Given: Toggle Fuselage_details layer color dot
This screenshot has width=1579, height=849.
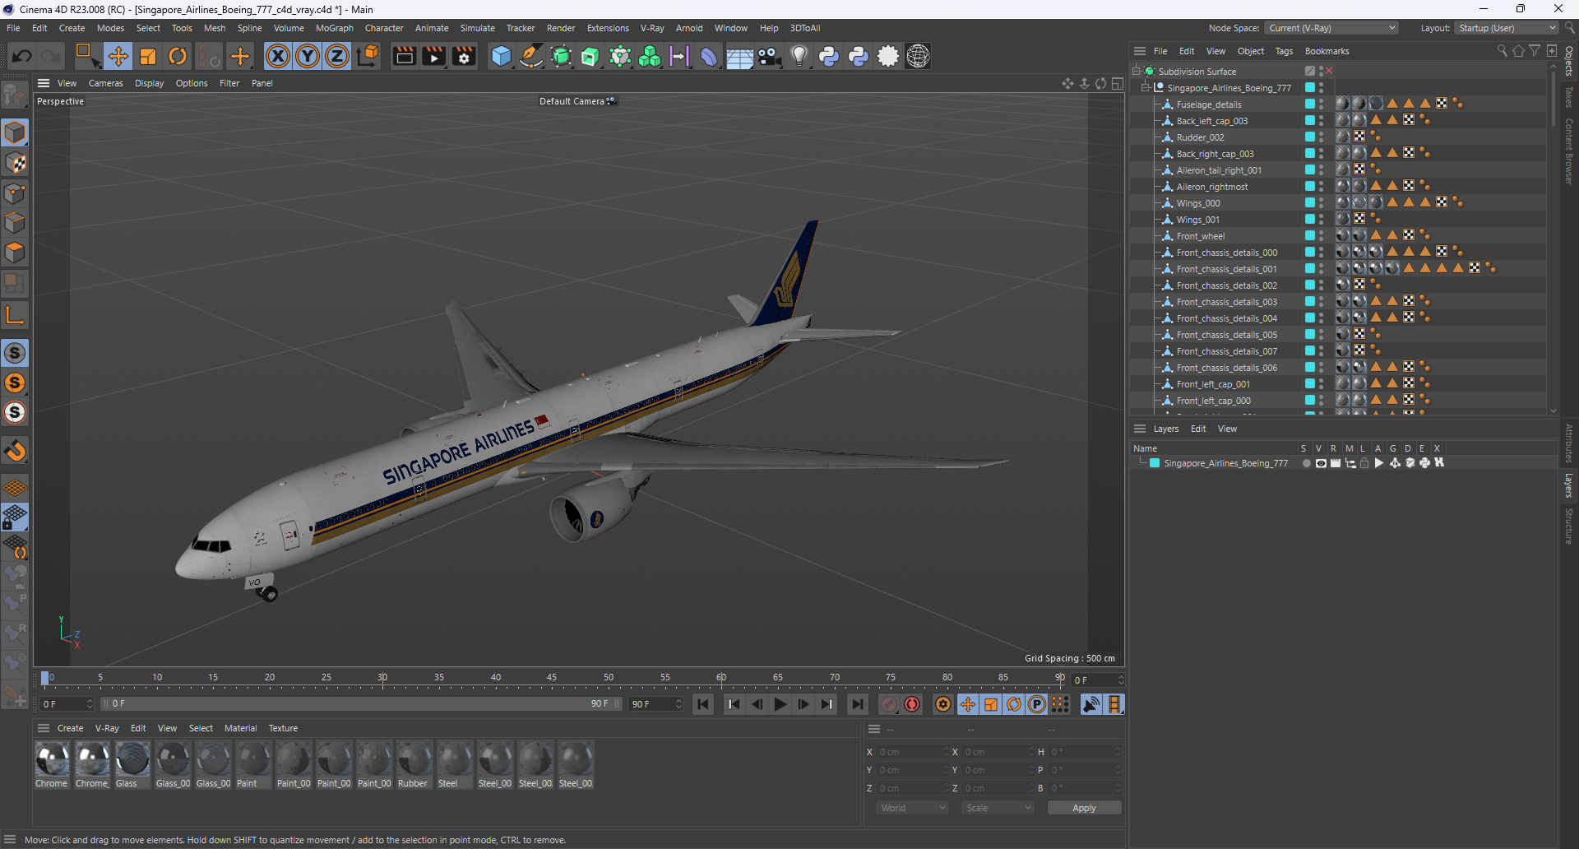Looking at the screenshot, I should pos(1309,104).
